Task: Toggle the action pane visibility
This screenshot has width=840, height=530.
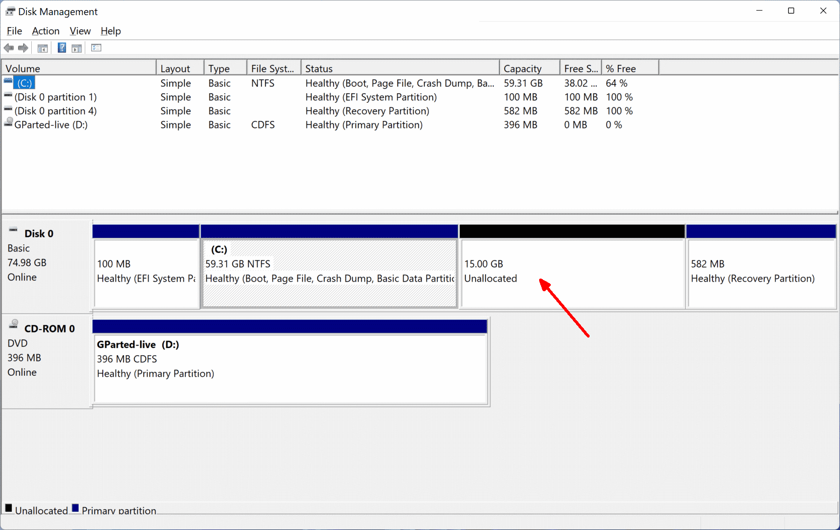Action: tap(77, 48)
